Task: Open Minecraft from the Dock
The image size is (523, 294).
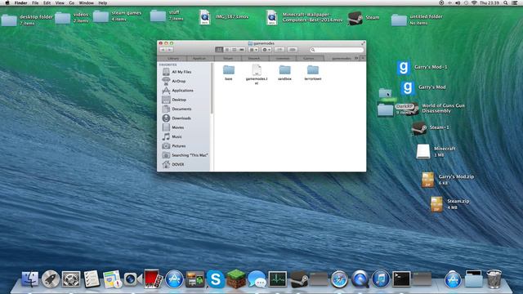Action: (x=236, y=278)
